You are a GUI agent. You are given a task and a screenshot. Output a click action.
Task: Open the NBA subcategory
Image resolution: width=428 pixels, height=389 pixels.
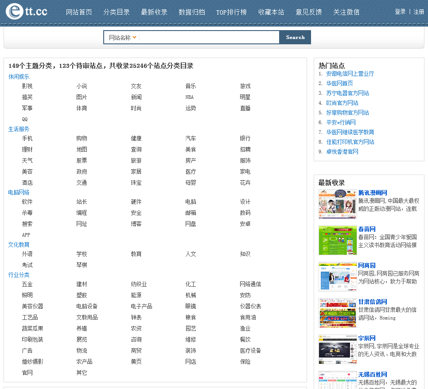point(190,97)
